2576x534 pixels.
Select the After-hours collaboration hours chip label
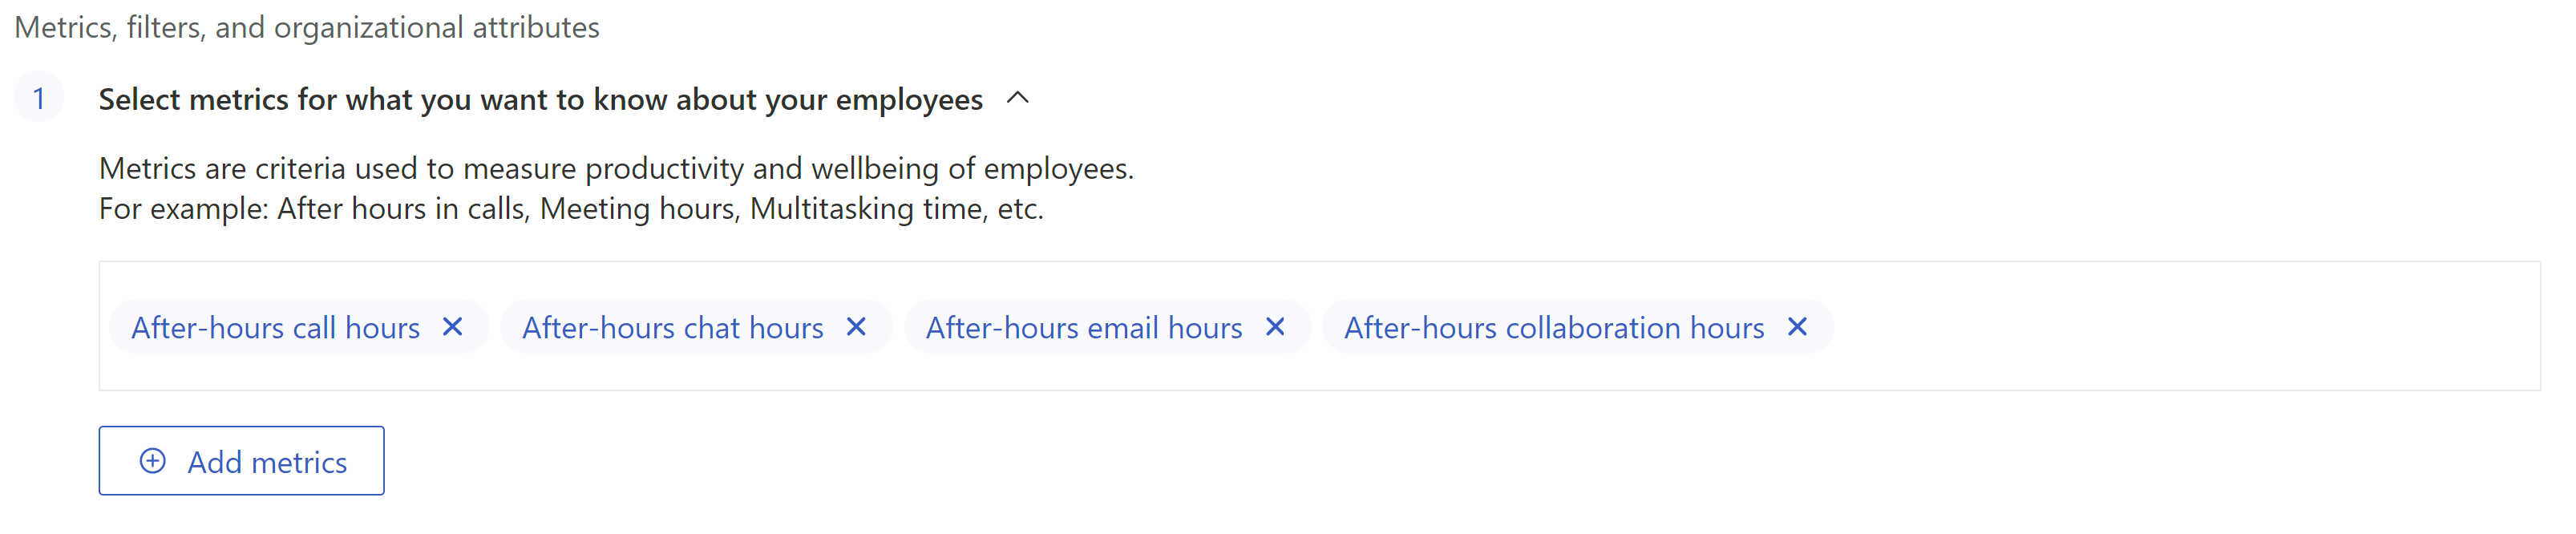pos(1554,328)
